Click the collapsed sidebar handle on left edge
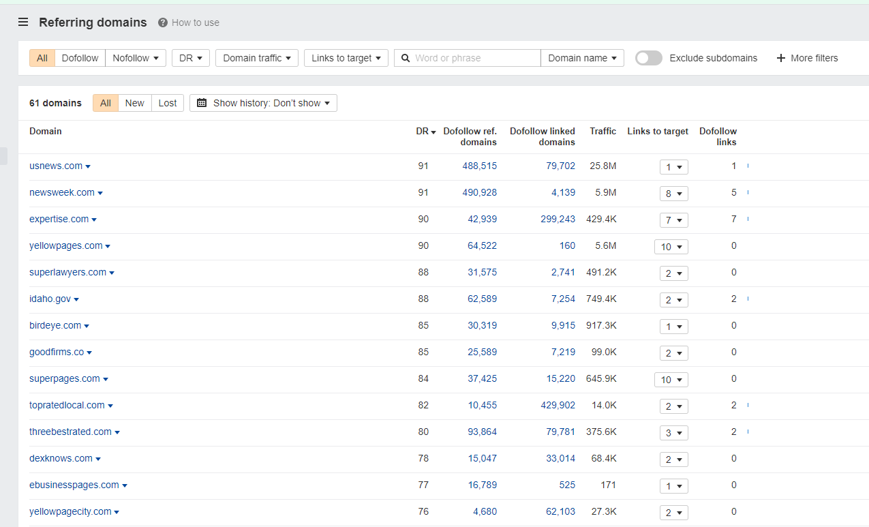The width and height of the screenshot is (869, 527). [3, 156]
